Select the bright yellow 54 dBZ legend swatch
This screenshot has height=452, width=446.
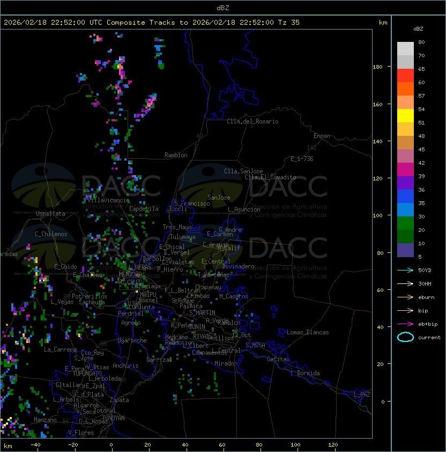pyautogui.click(x=405, y=115)
